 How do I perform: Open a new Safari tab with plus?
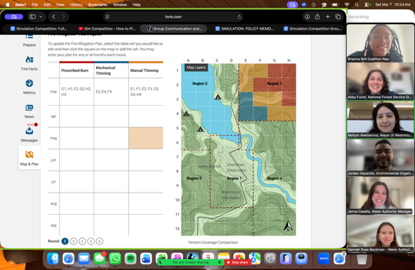327,17
